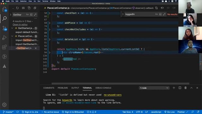Switch to OUTPUT panel tab
This screenshot has height=114, width=202.
pos(75,88)
